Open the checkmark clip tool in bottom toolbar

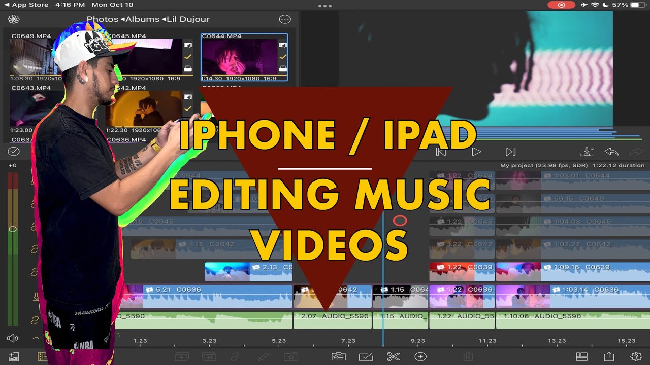coord(366,357)
